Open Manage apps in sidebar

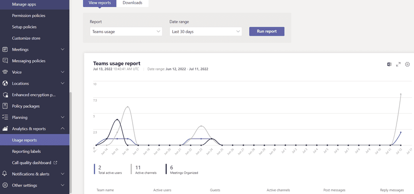pos(35,4)
